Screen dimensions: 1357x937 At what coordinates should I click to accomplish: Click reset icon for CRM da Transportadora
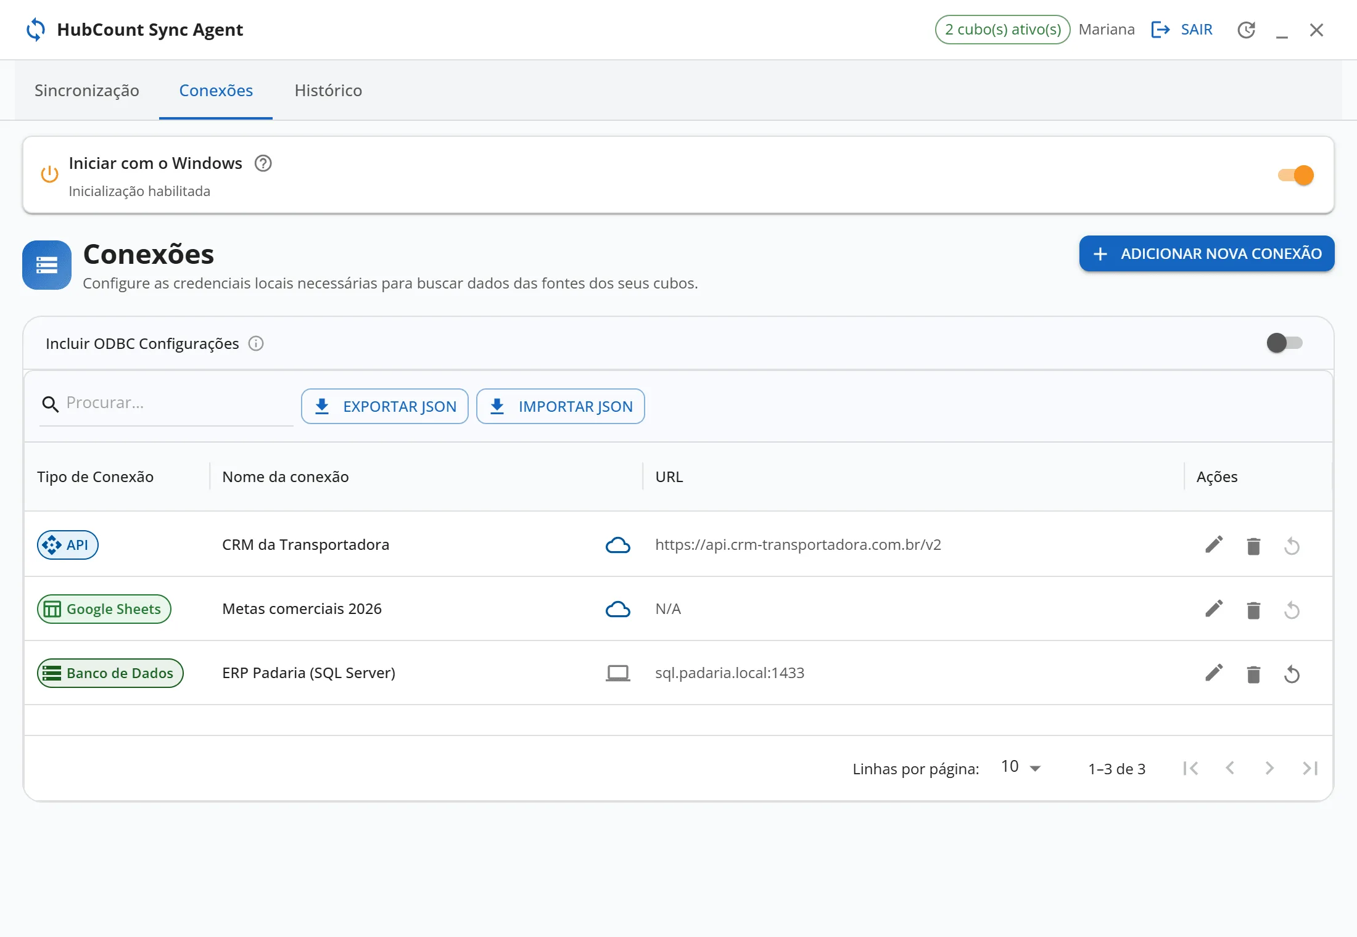click(x=1292, y=546)
